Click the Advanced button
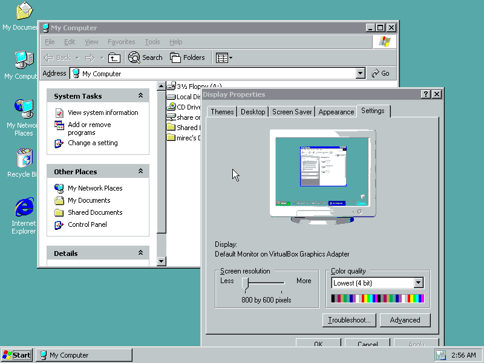This screenshot has height=363, width=484. tap(405, 320)
